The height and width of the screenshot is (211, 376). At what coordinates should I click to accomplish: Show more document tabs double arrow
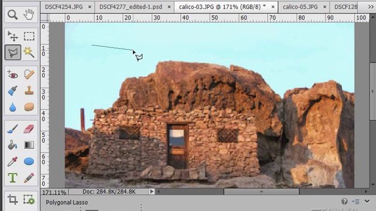pyautogui.click(x=371, y=7)
